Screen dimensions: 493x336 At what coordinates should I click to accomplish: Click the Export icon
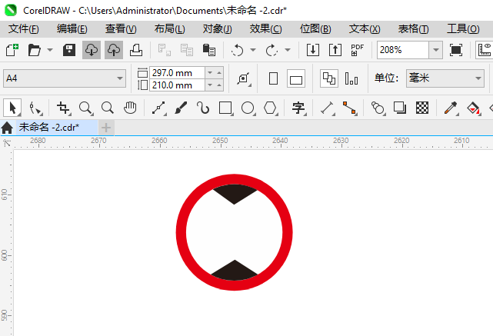pyautogui.click(x=335, y=50)
